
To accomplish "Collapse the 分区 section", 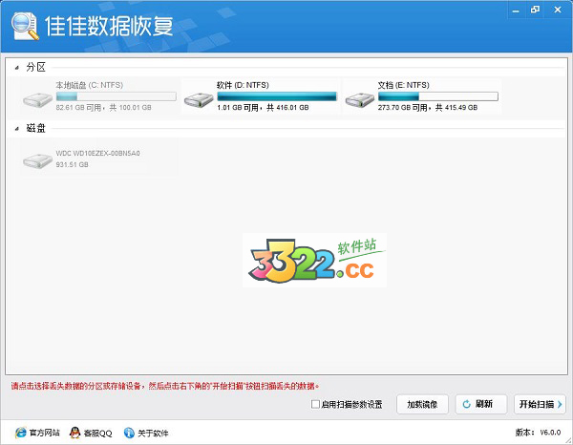I will [17, 68].
